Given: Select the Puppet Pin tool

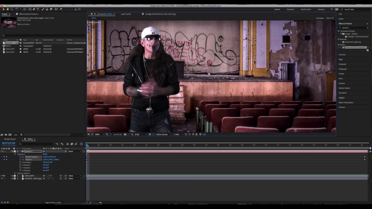Looking at the screenshot, I should pos(61,9).
